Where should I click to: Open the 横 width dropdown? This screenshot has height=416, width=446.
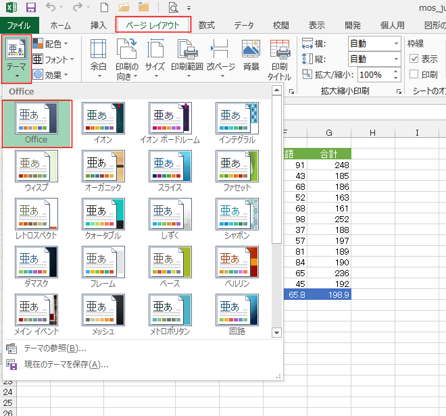click(396, 43)
